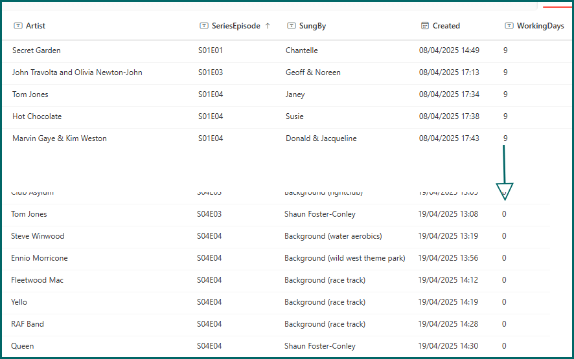Select the created date 19/04/2025 13:08

point(448,214)
